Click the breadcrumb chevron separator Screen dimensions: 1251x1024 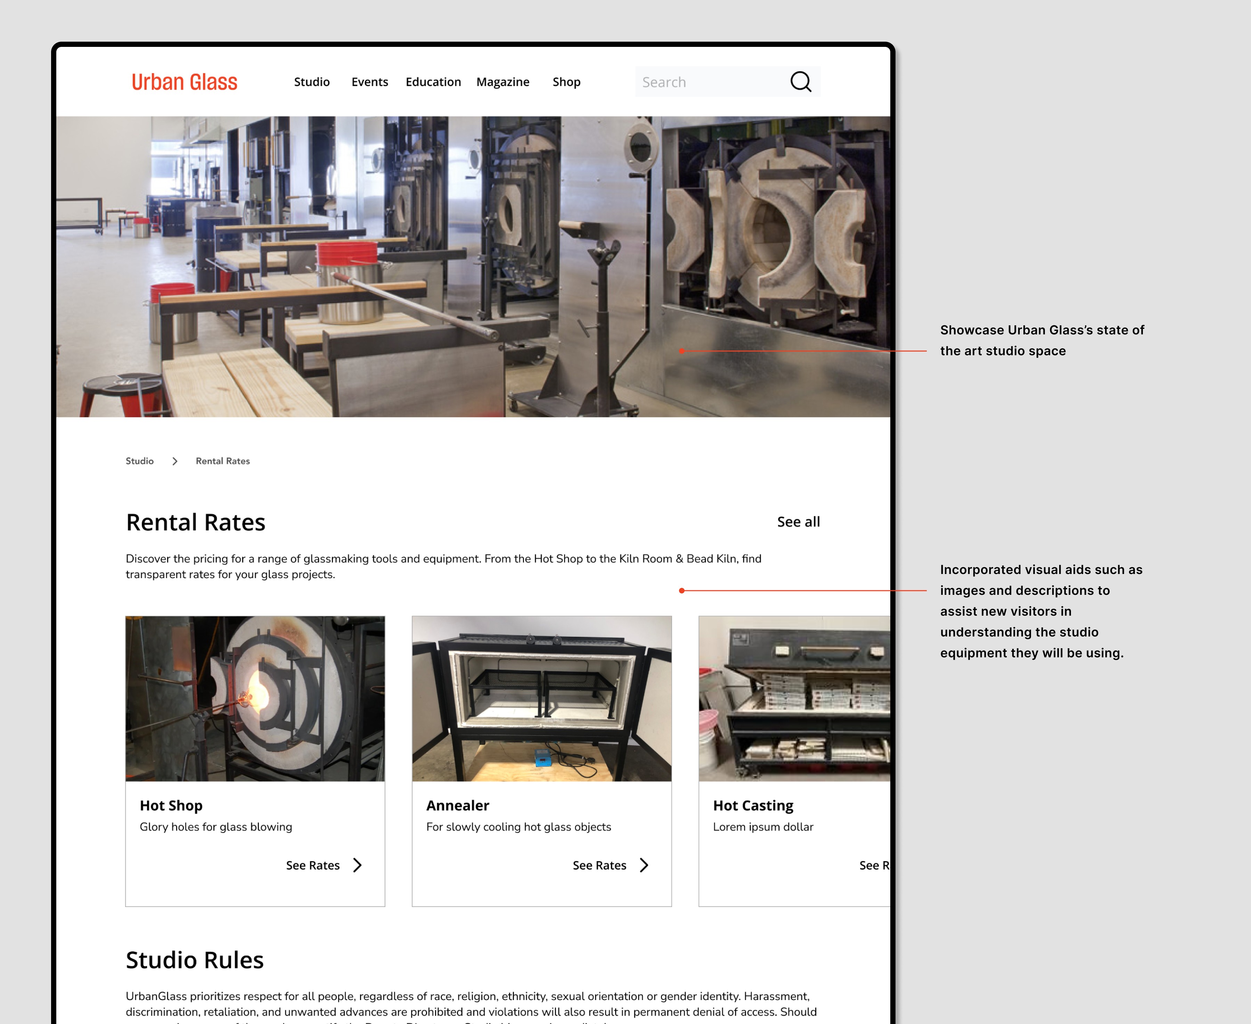[175, 461]
